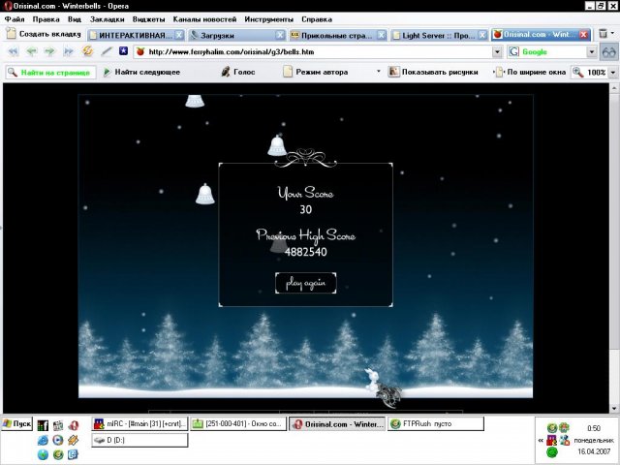This screenshot has width=620, height=465.
Task: Switch to the 251-000-401 taskbar window
Action: point(238,424)
